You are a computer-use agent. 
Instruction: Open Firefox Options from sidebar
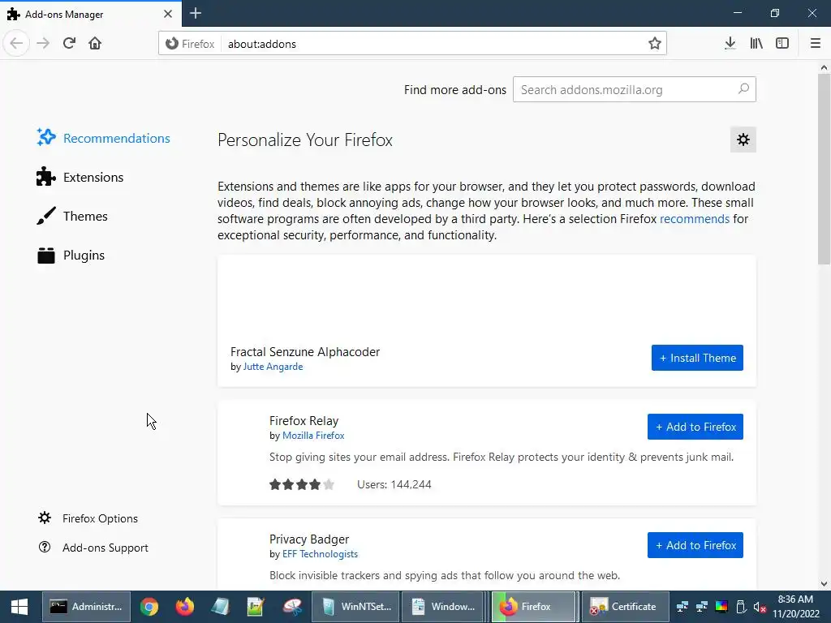88,518
